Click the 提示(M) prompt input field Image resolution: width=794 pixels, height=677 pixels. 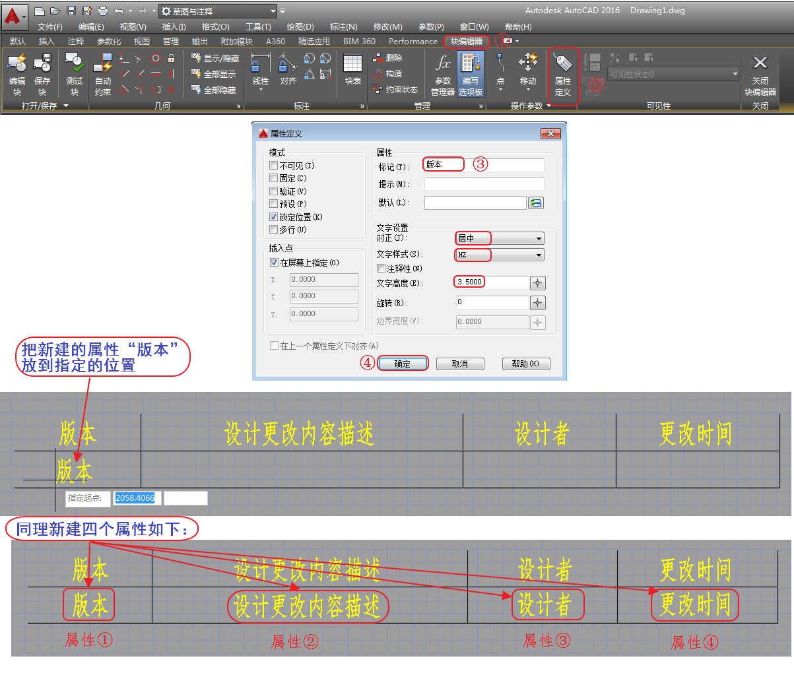484,184
